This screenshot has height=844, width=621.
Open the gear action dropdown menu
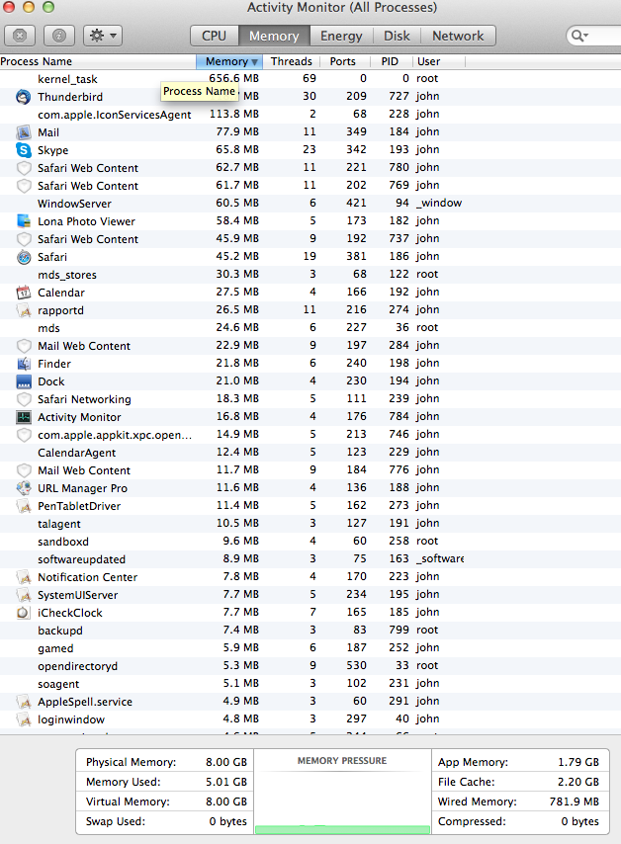click(102, 36)
